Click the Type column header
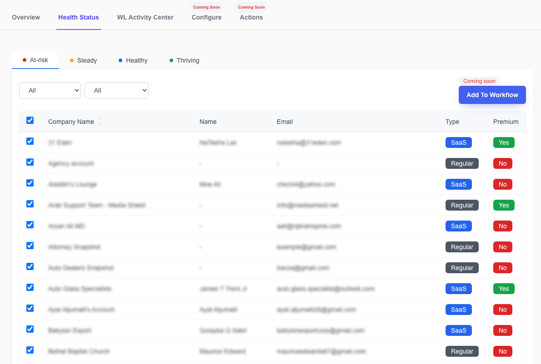The height and width of the screenshot is (364, 541). pos(452,122)
